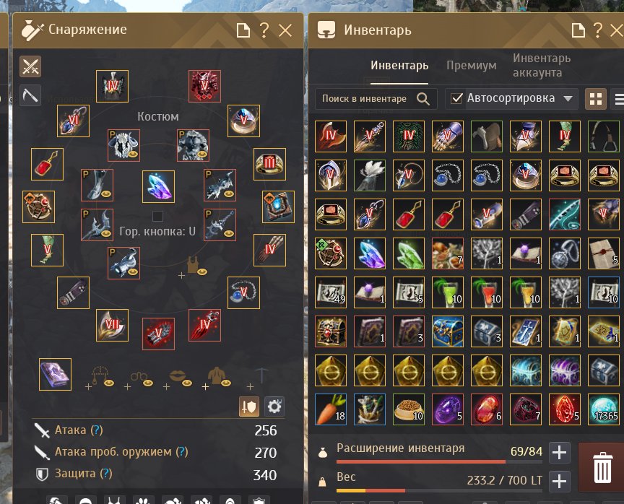Viewport: 624px width, 504px height.
Task: Open Атака help question mark link
Action: pyautogui.click(x=96, y=430)
